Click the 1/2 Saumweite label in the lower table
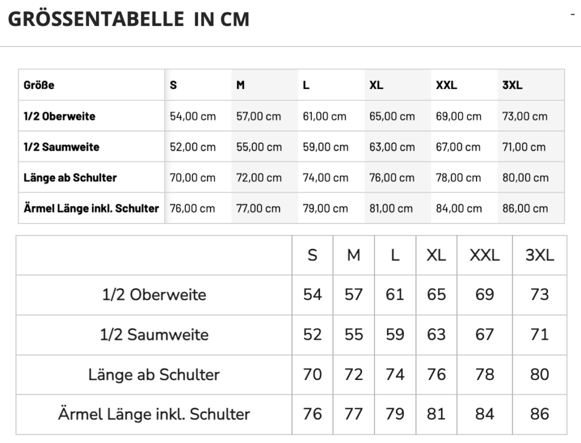The image size is (581, 443). (x=154, y=335)
